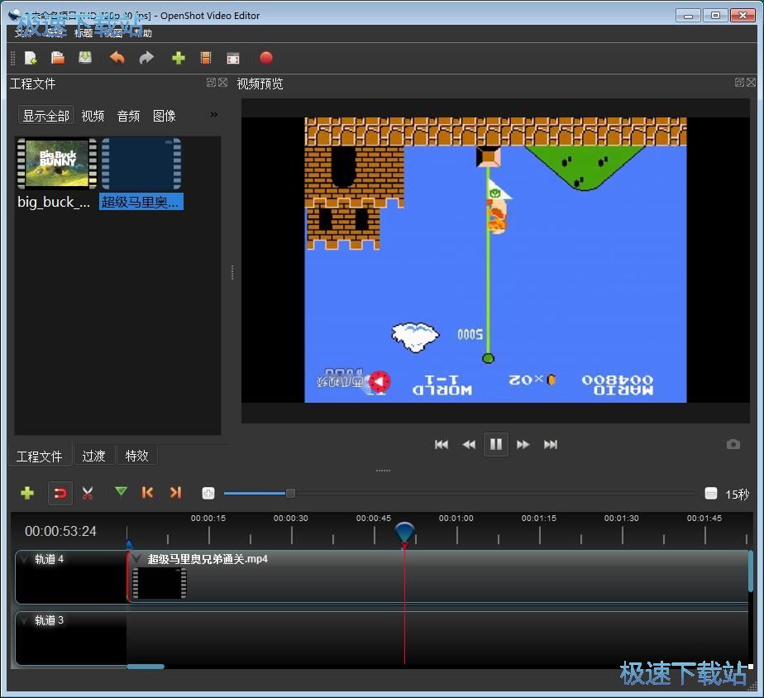Filter project files by 音频
Screen dimensions: 764x698
[x=129, y=116]
